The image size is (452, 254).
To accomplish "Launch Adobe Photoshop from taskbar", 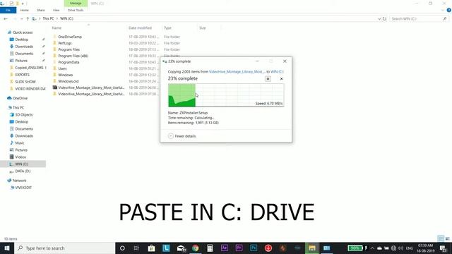I will 254,248.
